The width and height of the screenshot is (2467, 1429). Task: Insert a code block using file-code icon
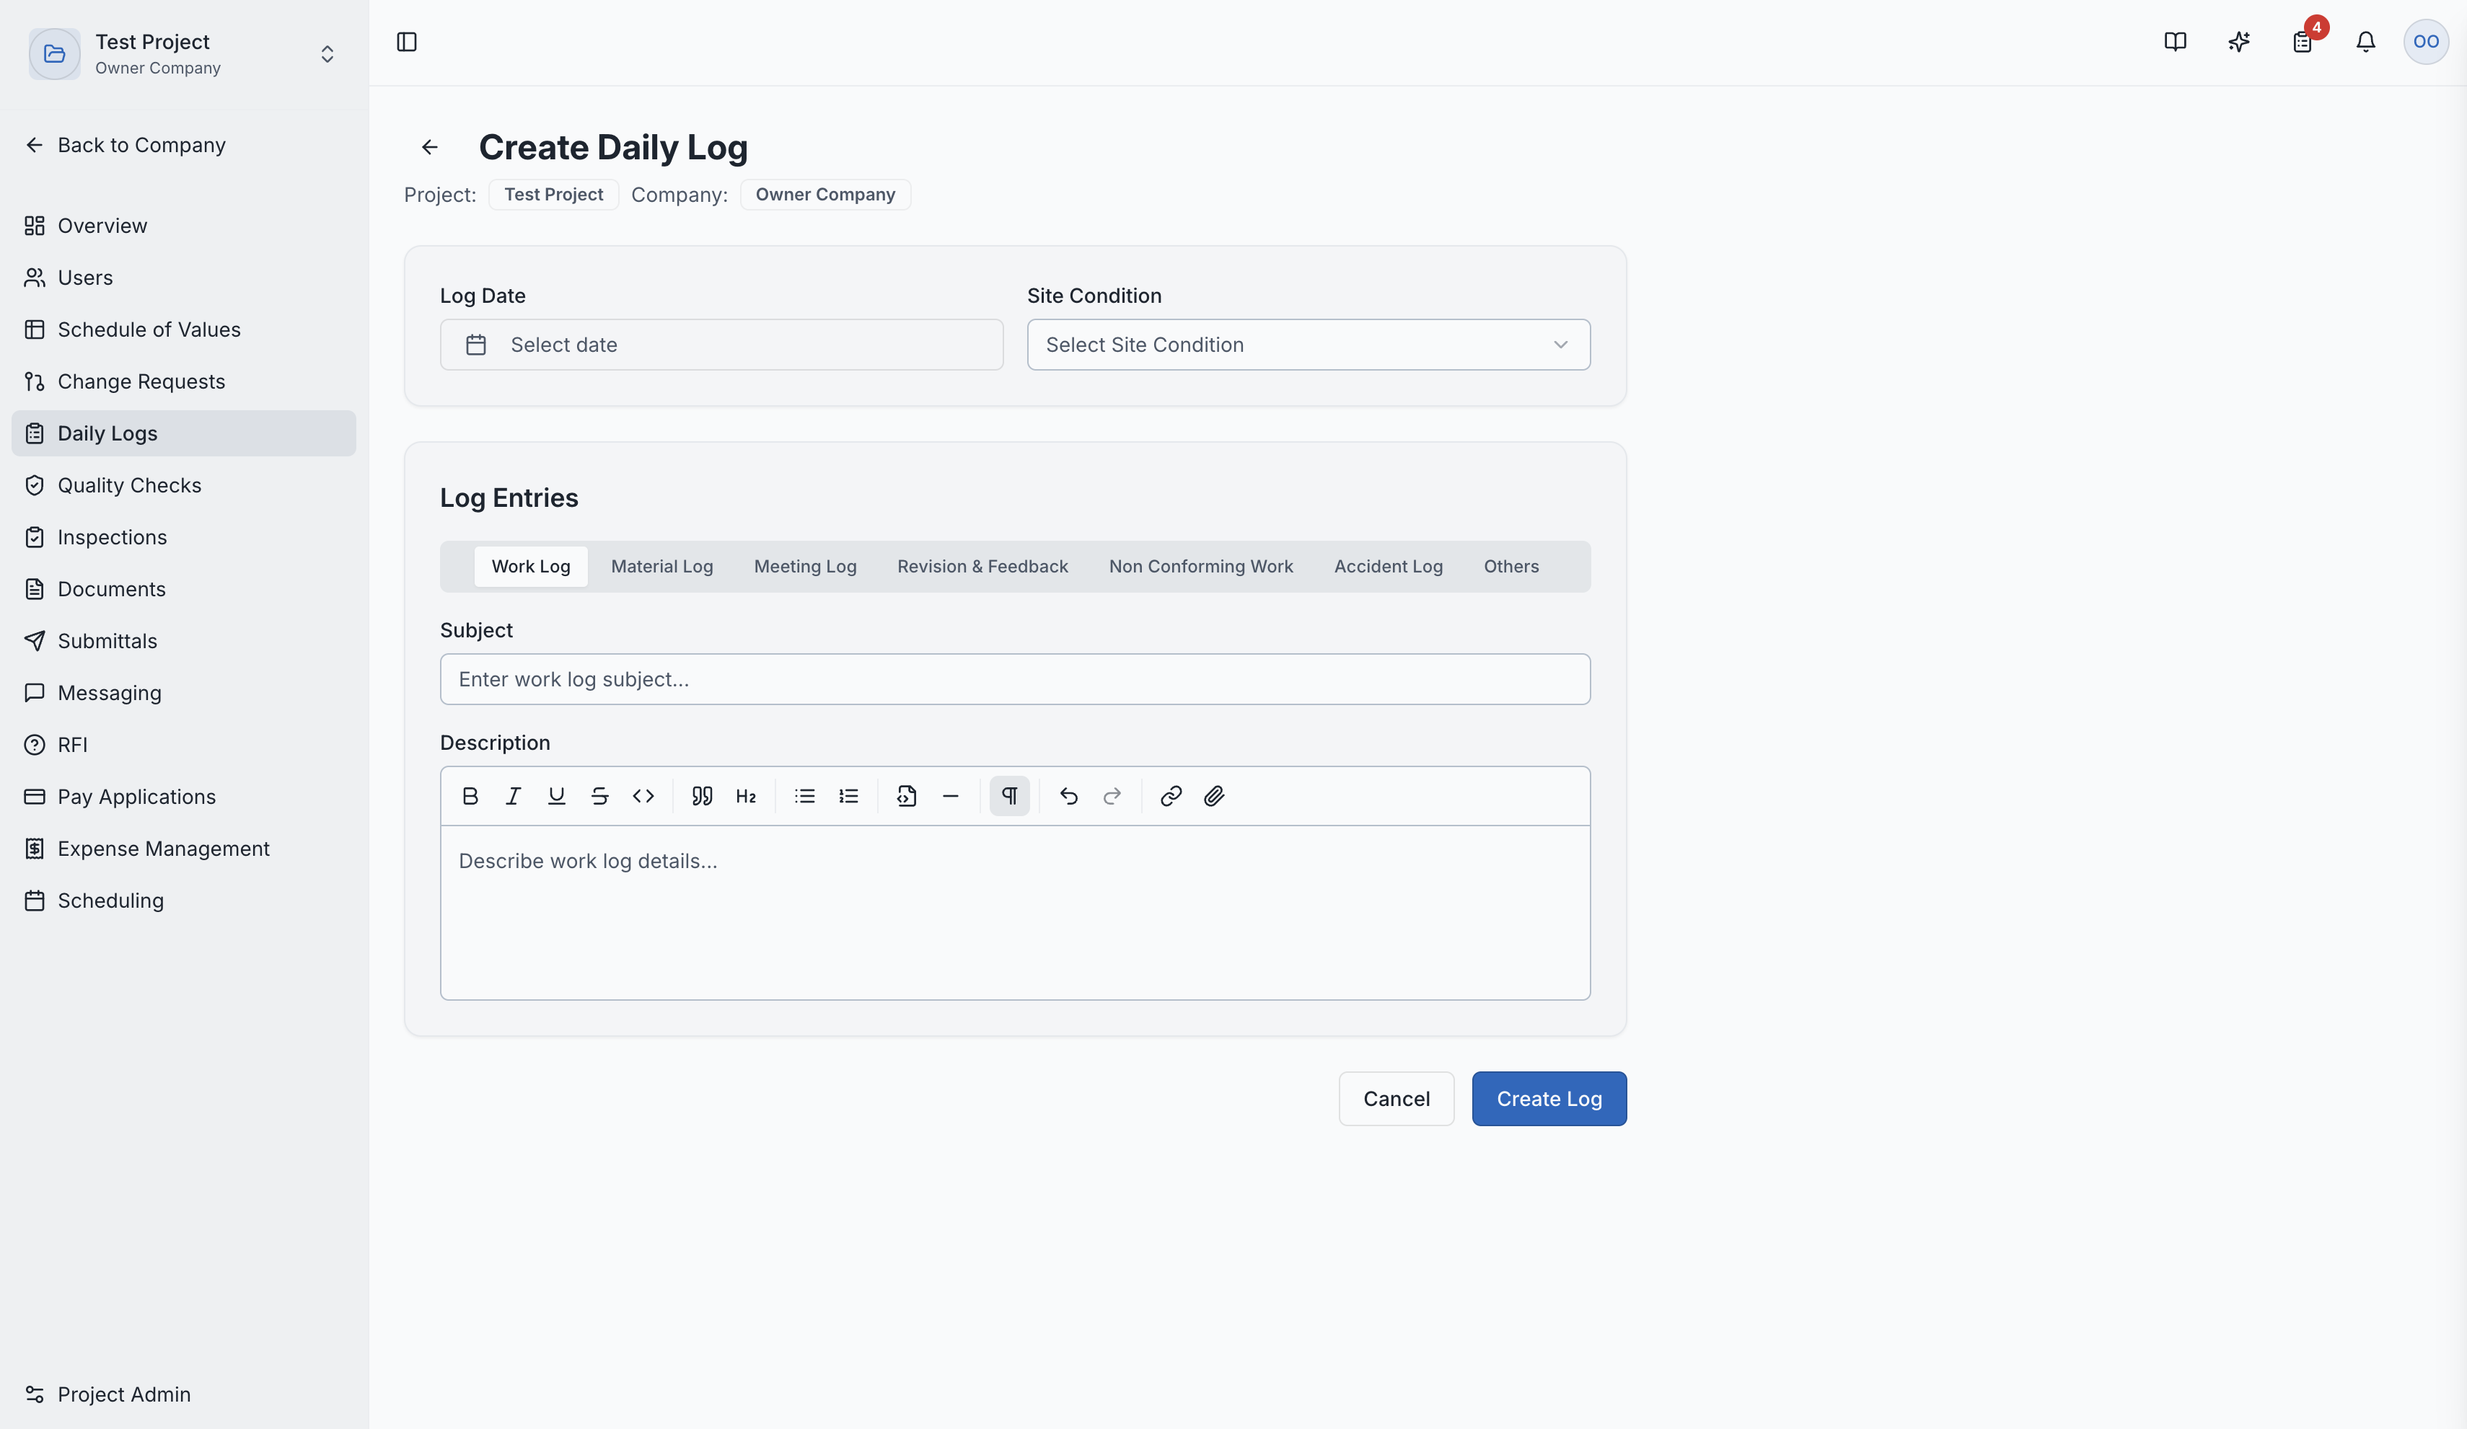[907, 796]
